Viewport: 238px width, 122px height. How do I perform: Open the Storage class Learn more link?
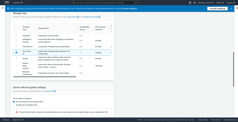pos(72,17)
